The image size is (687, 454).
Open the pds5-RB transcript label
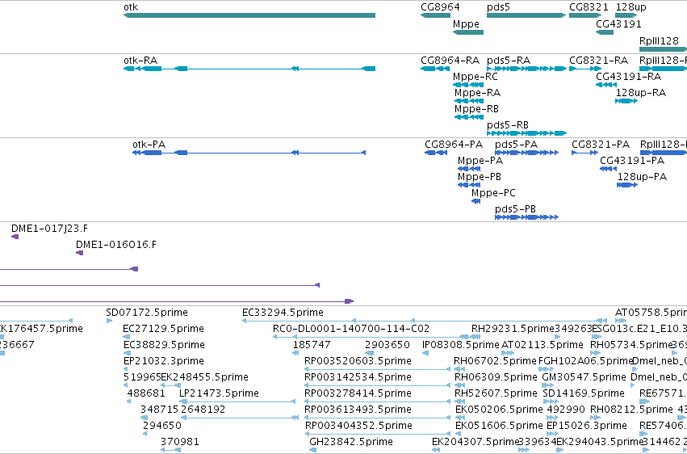click(508, 125)
